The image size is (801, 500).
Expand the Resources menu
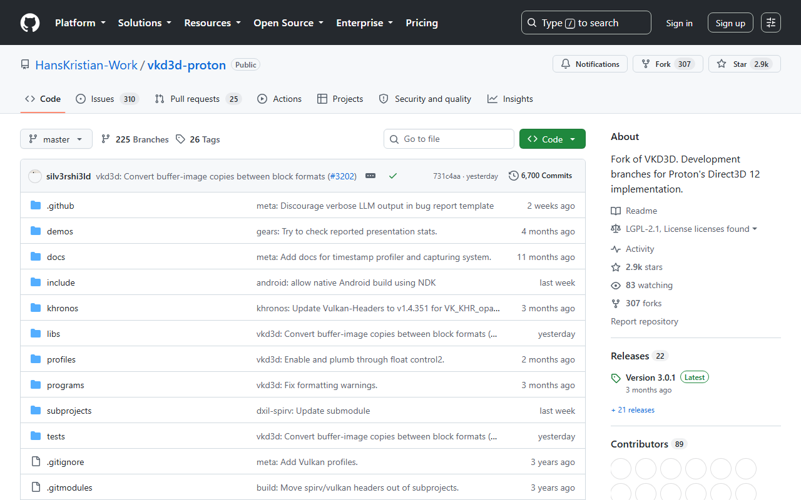(x=212, y=23)
